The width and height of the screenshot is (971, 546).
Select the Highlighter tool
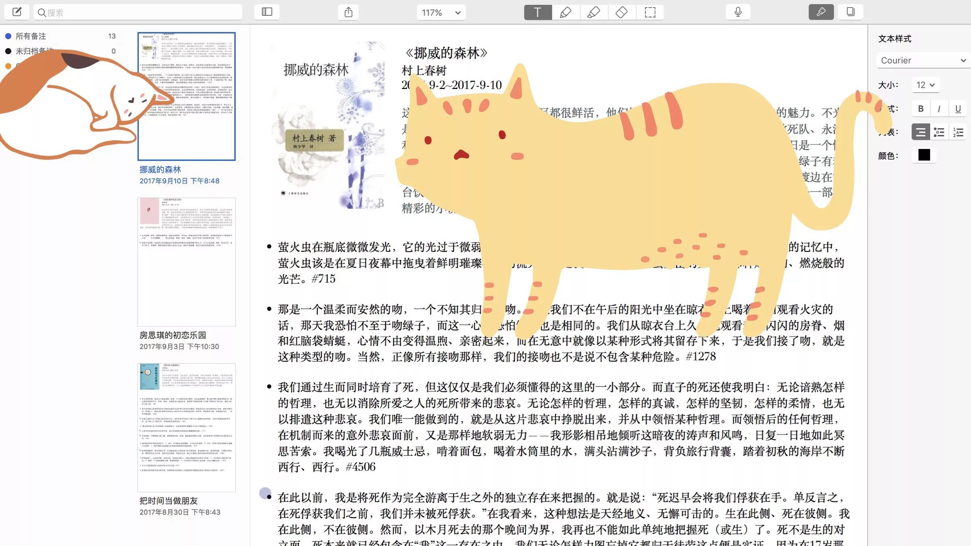pyautogui.click(x=594, y=12)
